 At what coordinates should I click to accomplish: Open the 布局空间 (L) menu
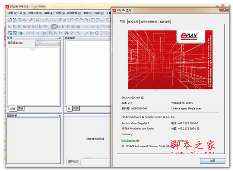click(35, 13)
